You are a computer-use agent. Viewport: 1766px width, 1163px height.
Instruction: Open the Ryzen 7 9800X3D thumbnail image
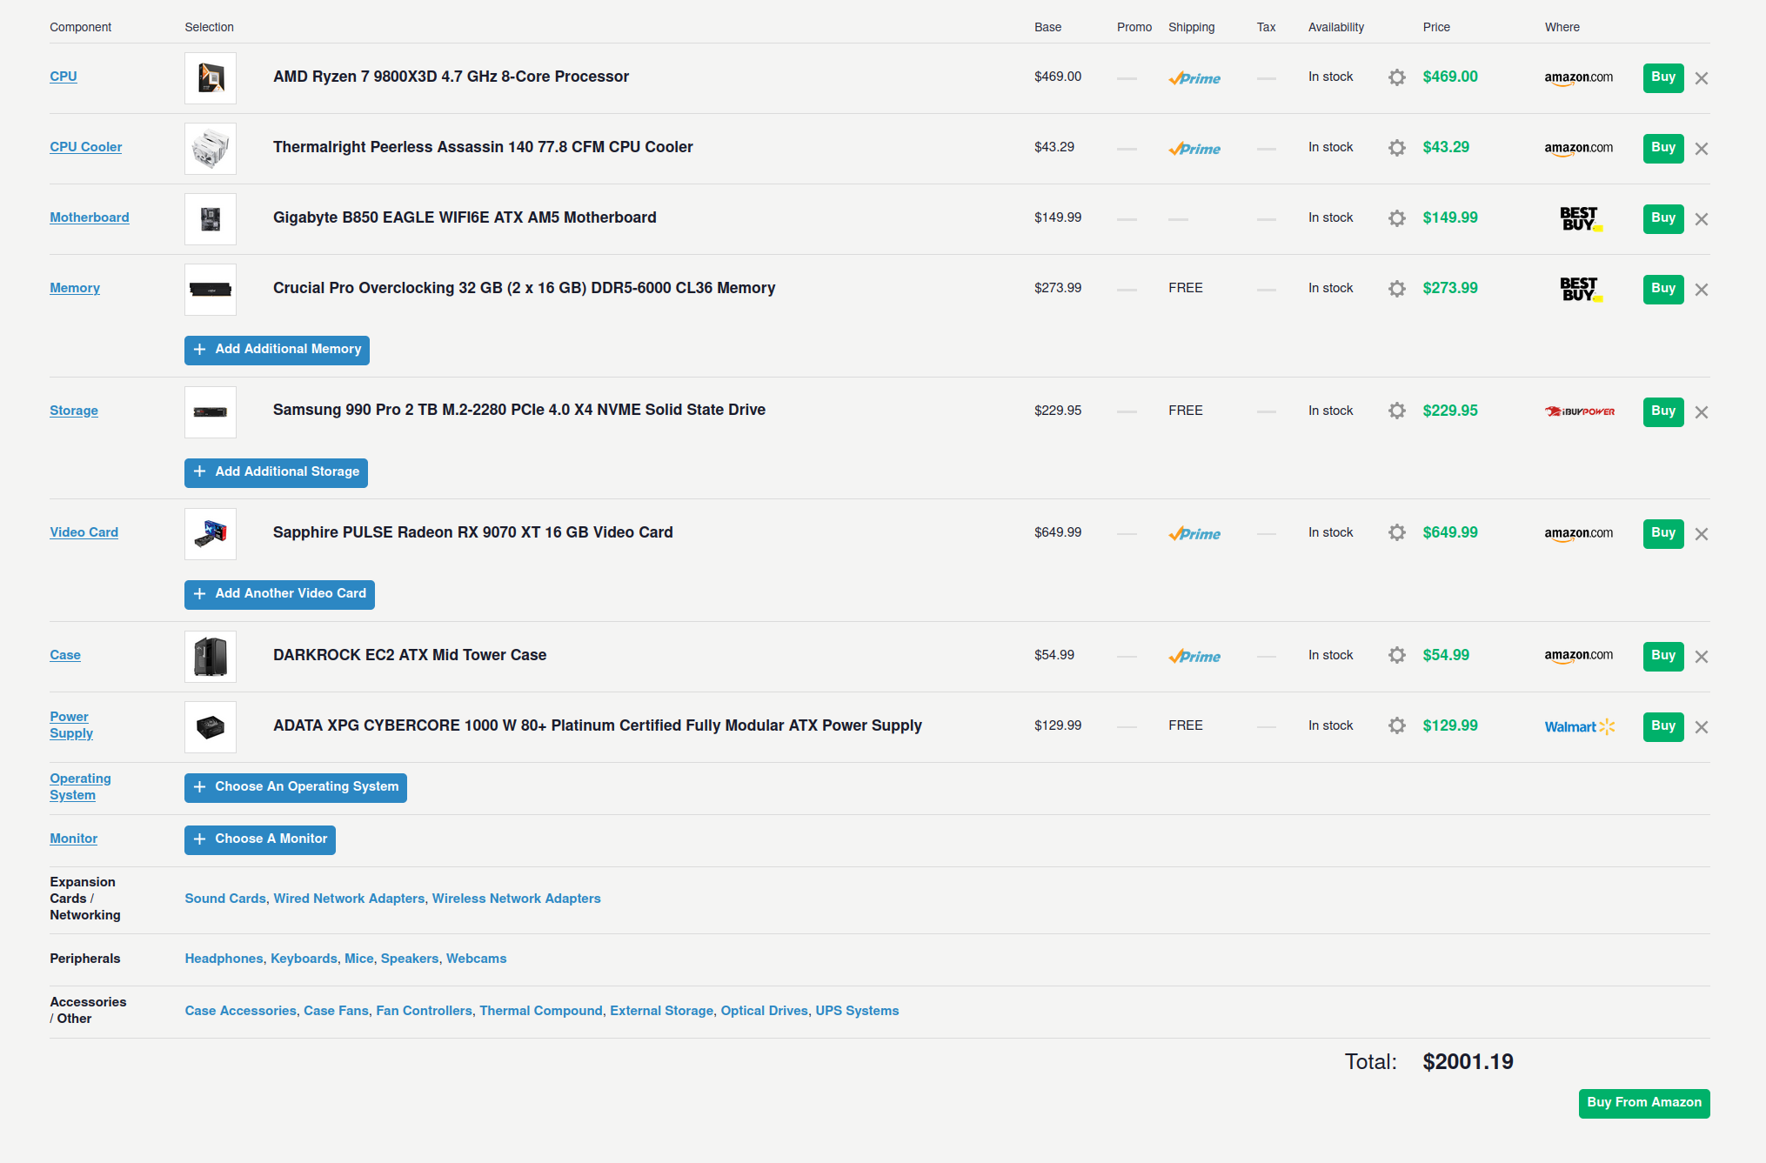(211, 78)
